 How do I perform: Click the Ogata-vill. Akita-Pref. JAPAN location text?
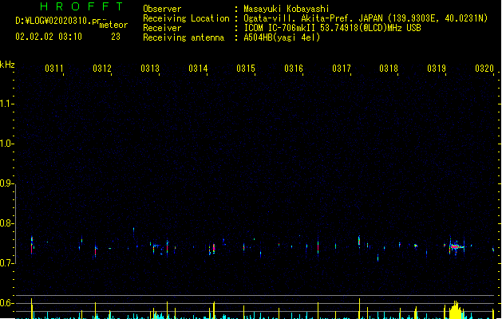click(366, 18)
